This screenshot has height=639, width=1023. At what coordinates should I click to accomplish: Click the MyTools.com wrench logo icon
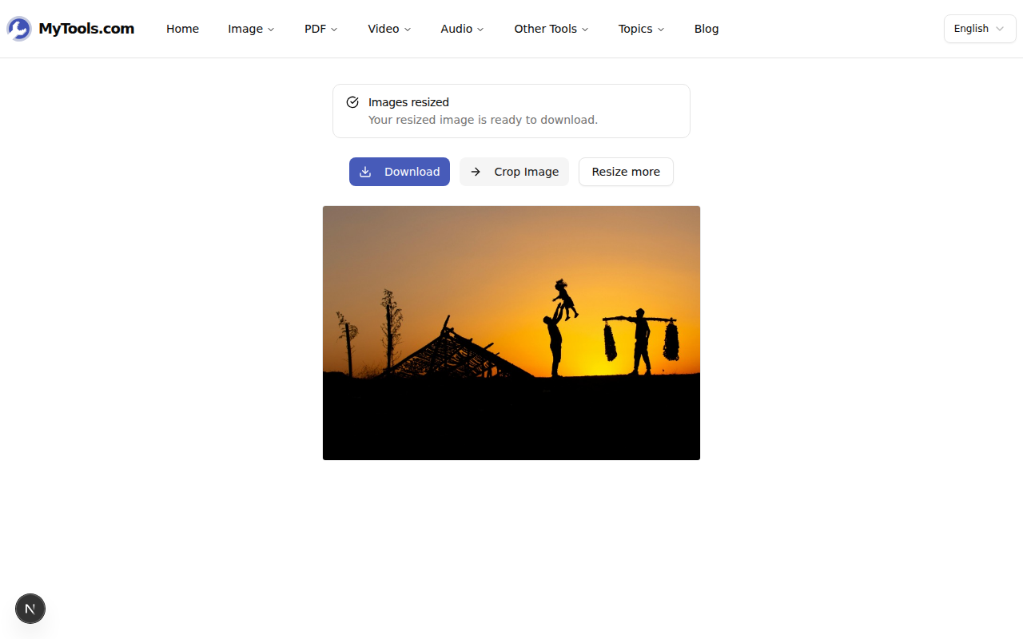[x=19, y=29]
